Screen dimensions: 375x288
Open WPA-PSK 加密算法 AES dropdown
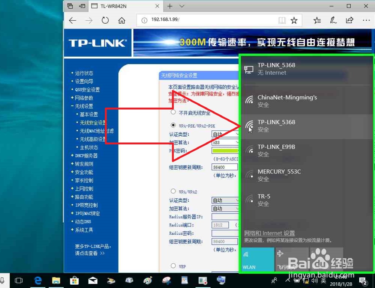coord(225,142)
